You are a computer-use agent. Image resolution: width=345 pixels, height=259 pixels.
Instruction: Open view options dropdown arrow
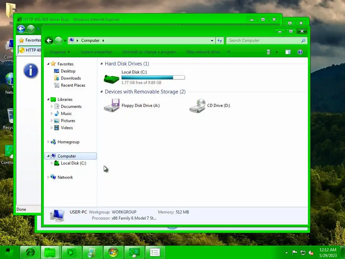(277, 52)
